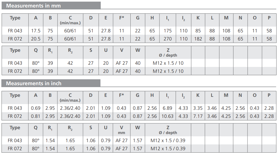The height and width of the screenshot is (154, 279).
Task: Click the "Measurements in mm" section heading
Action: click(x=33, y=6)
